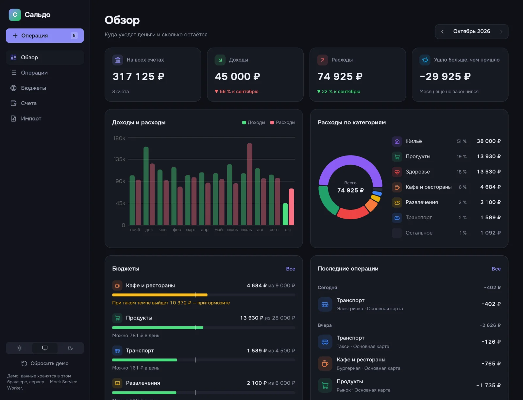The height and width of the screenshot is (400, 523).
Task: Click the Транспорт bus icon in categories list
Action: pos(397,218)
